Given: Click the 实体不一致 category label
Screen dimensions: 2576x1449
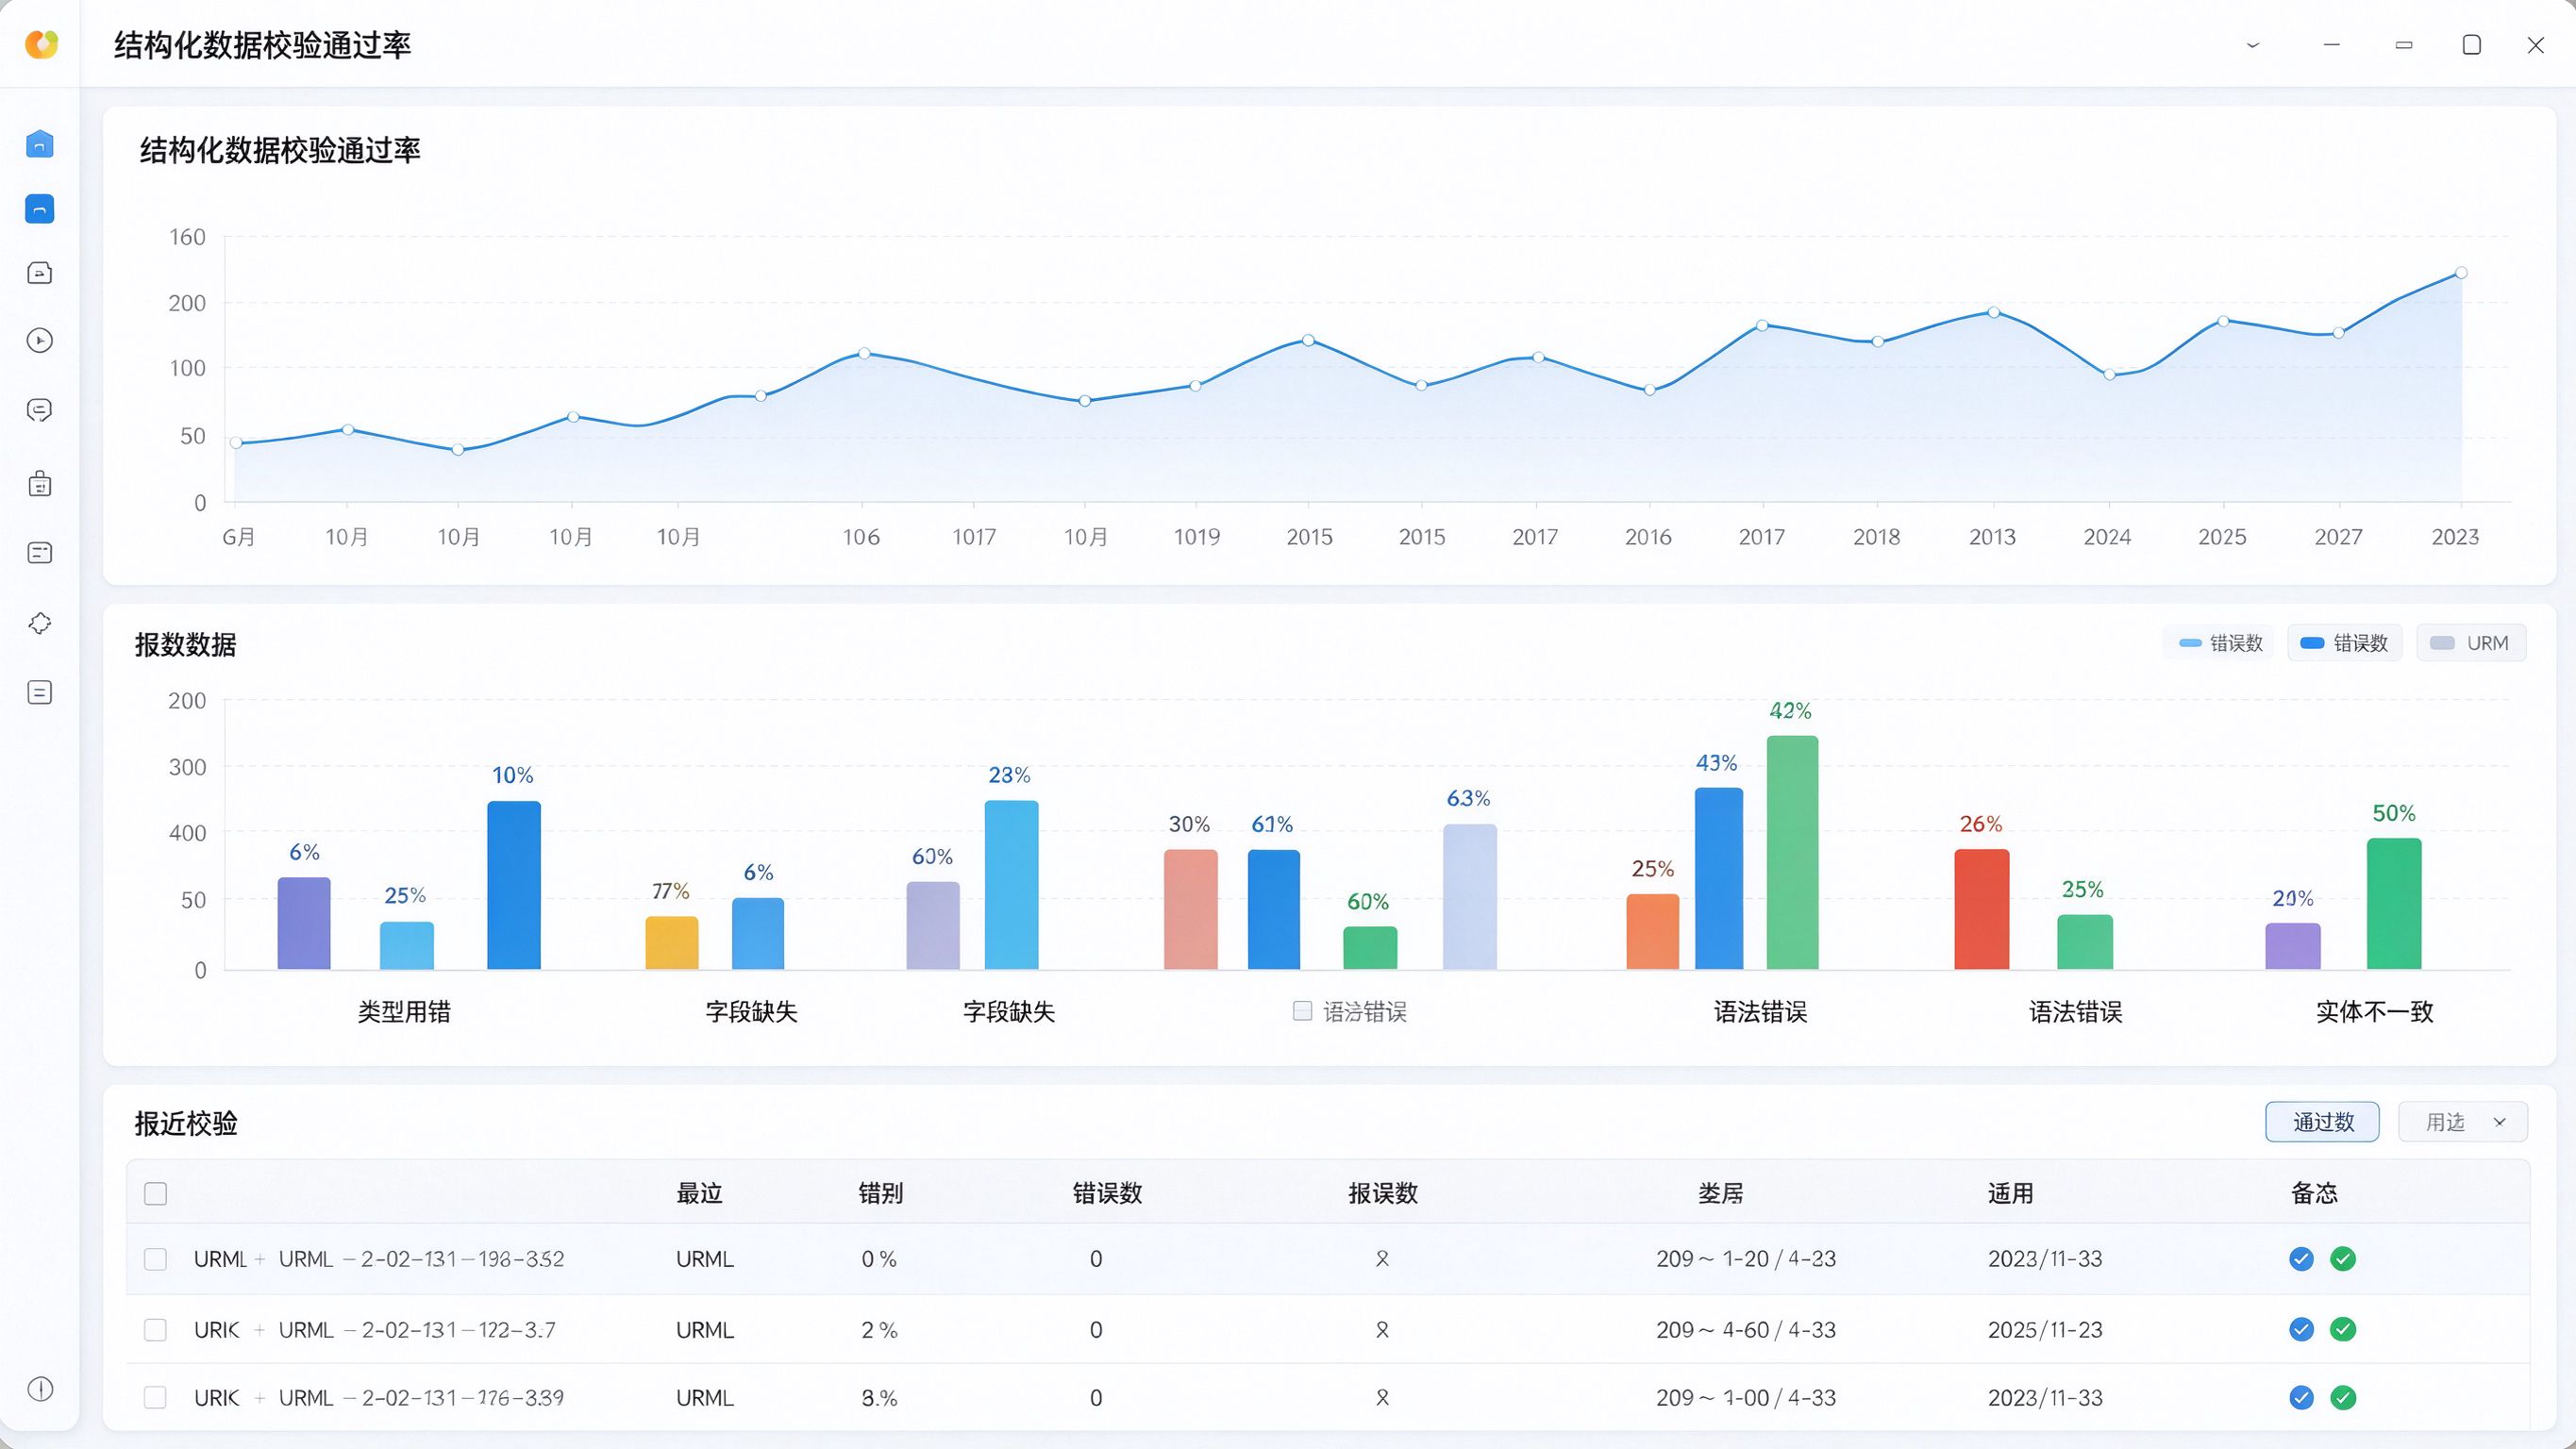Looking at the screenshot, I should 2374,1012.
